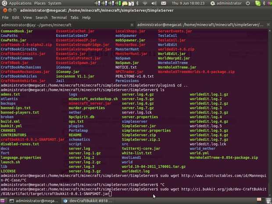Click the text disabled-runes.txt
The image size is (272, 204).
click(20, 144)
